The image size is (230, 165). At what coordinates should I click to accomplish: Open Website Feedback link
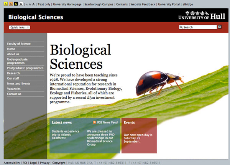143,4
